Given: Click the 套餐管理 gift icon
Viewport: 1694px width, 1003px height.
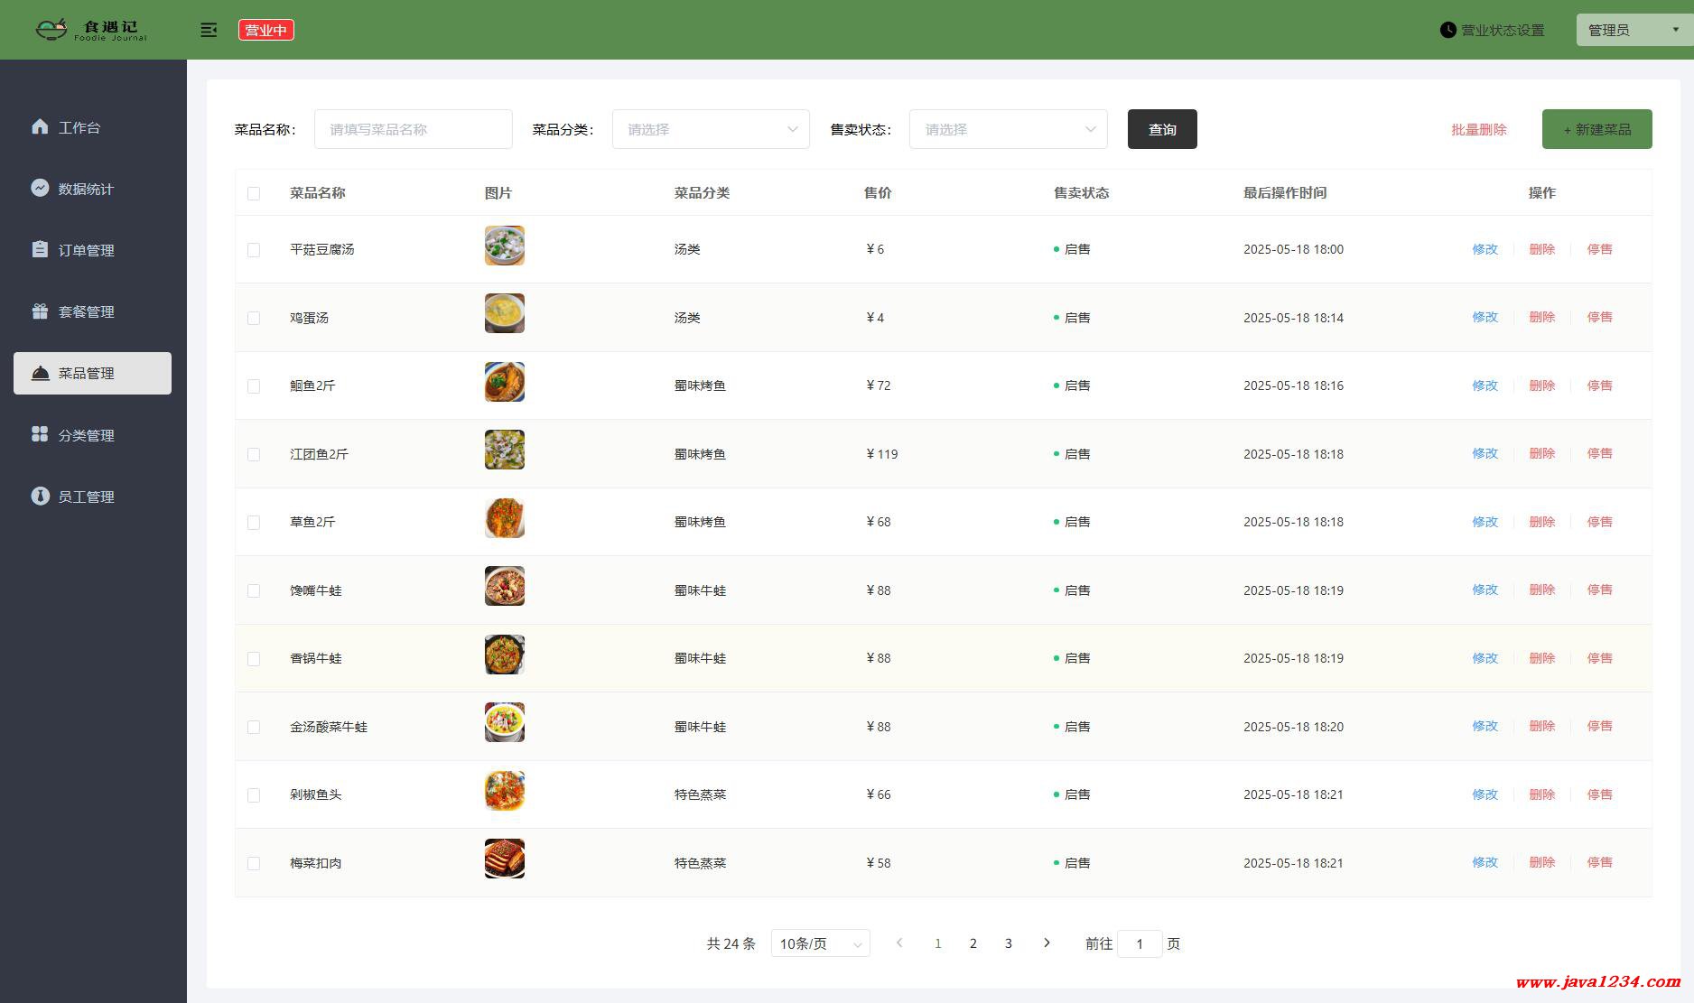Looking at the screenshot, I should click(40, 311).
